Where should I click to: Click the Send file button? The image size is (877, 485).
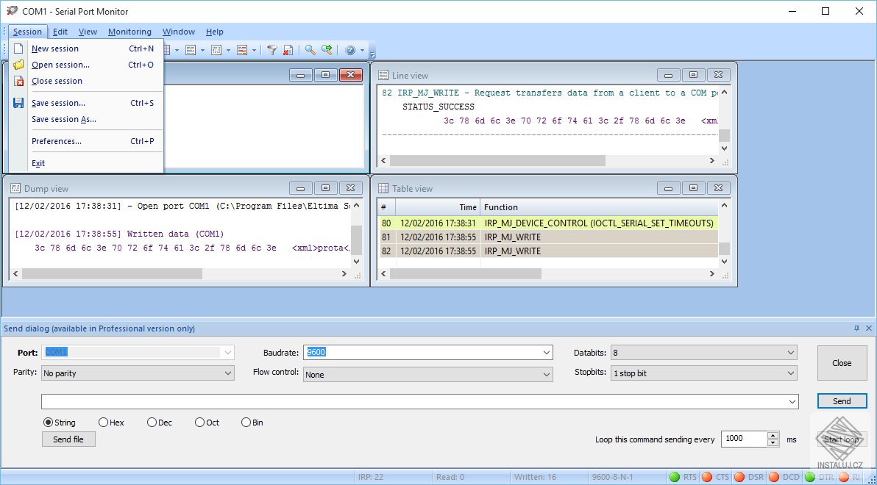(x=68, y=439)
